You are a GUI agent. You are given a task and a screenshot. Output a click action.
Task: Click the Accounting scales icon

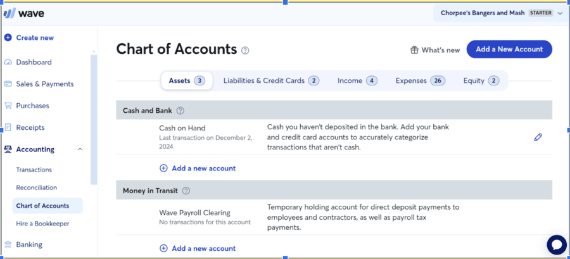coord(8,149)
